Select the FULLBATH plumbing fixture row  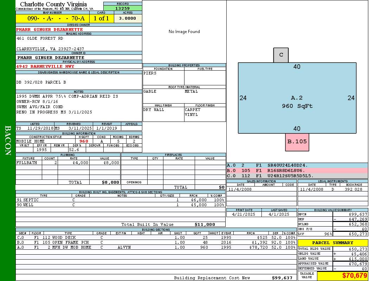[68, 163]
